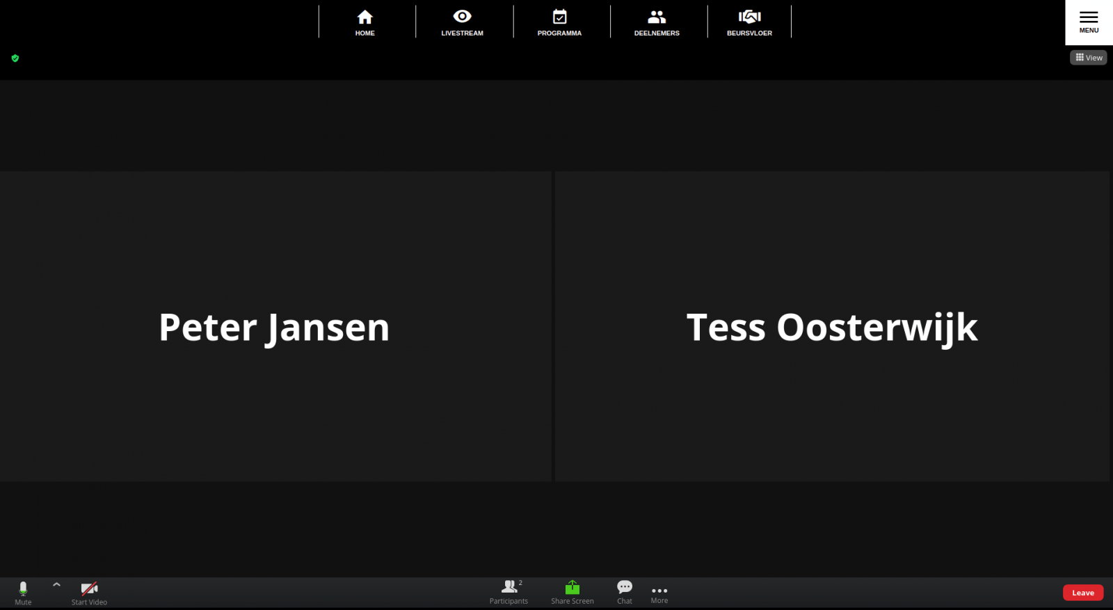Open the Livestream eye icon
This screenshot has height=610, width=1113.
click(x=462, y=16)
